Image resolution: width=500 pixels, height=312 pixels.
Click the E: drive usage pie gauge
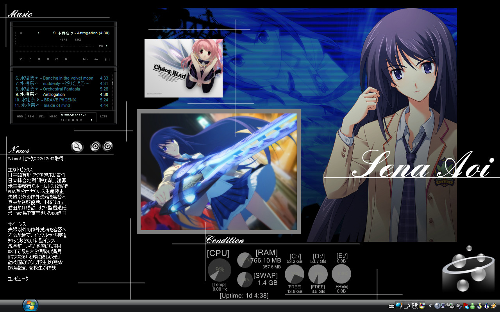pos(341,274)
